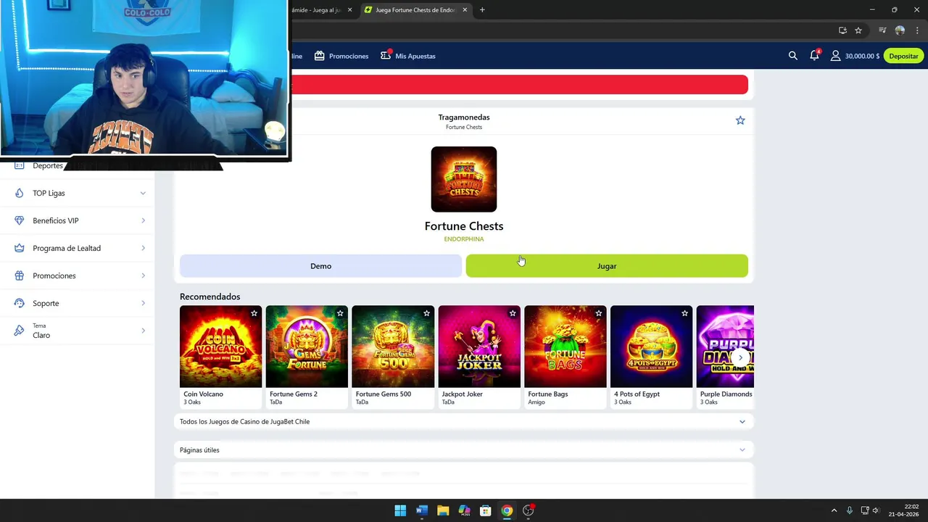Open the Chrome three-dot menu
The width and height of the screenshot is (928, 522).
917,30
